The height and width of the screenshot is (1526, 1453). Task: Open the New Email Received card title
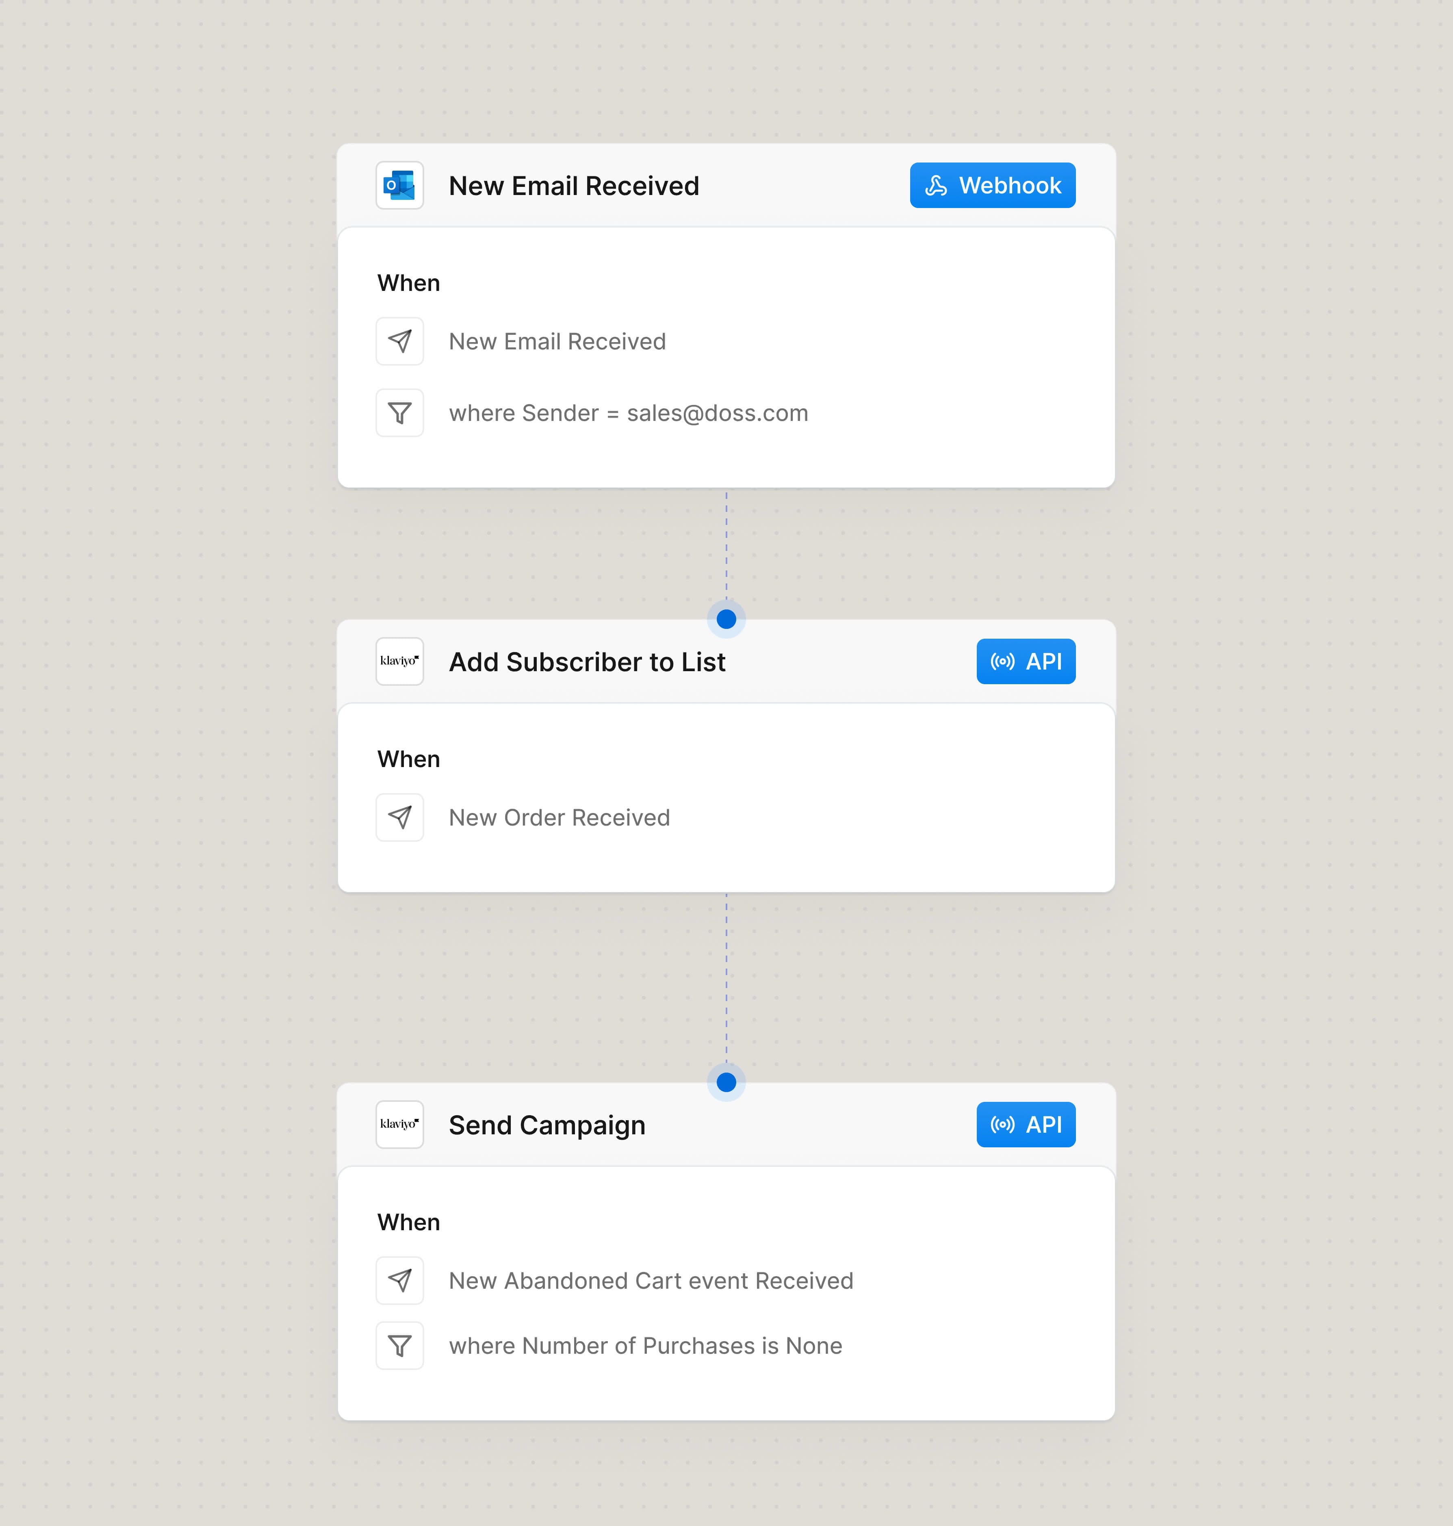point(574,186)
